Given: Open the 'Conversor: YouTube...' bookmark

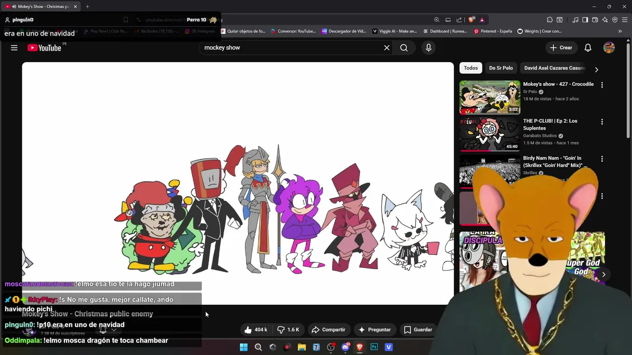Looking at the screenshot, I should [x=293, y=31].
